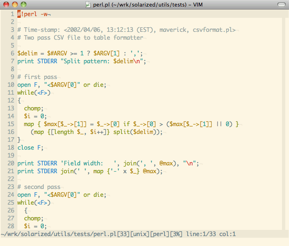Minimize the window using yellow button

(x=15, y=5)
